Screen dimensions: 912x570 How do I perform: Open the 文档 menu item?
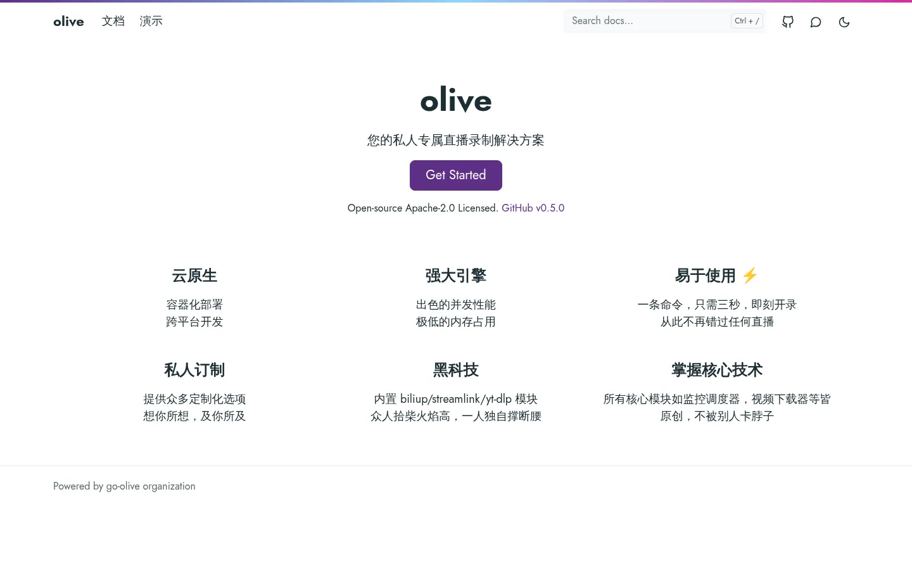113,21
